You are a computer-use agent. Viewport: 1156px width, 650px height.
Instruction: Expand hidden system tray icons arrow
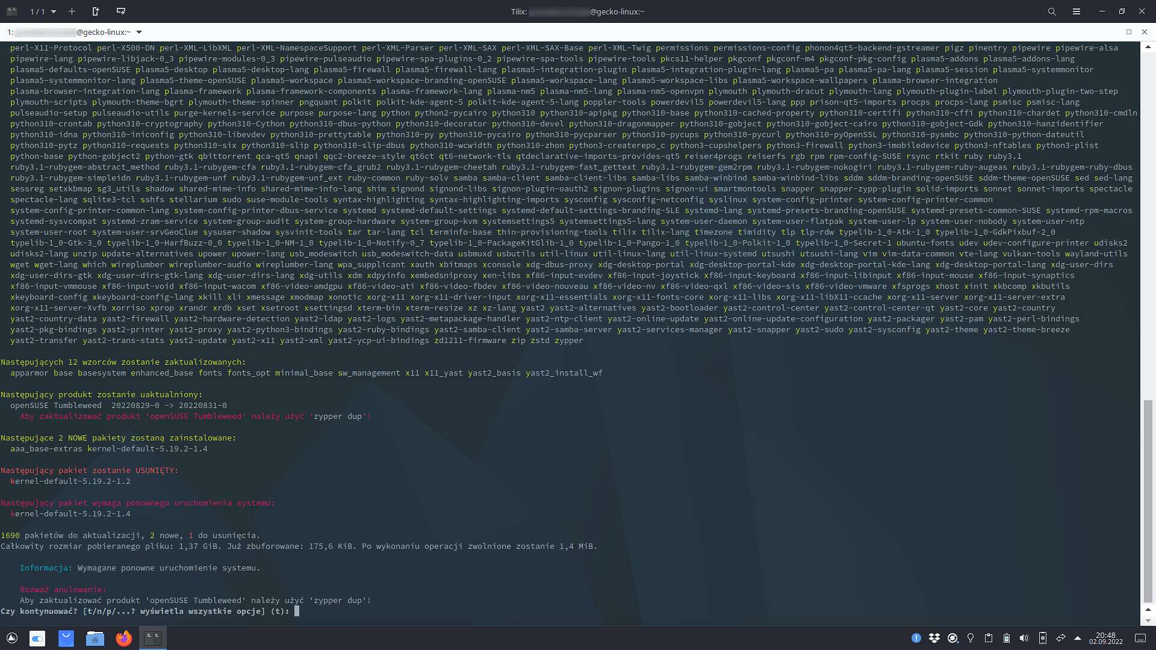coord(1078,638)
